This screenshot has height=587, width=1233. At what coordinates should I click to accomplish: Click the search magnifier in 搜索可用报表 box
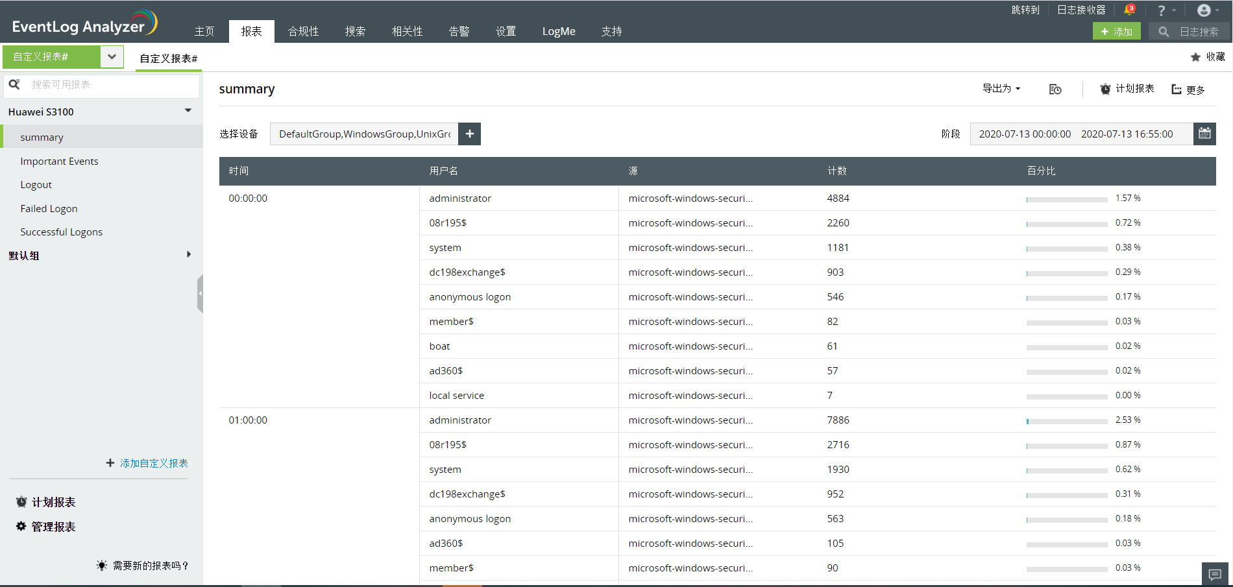point(15,84)
